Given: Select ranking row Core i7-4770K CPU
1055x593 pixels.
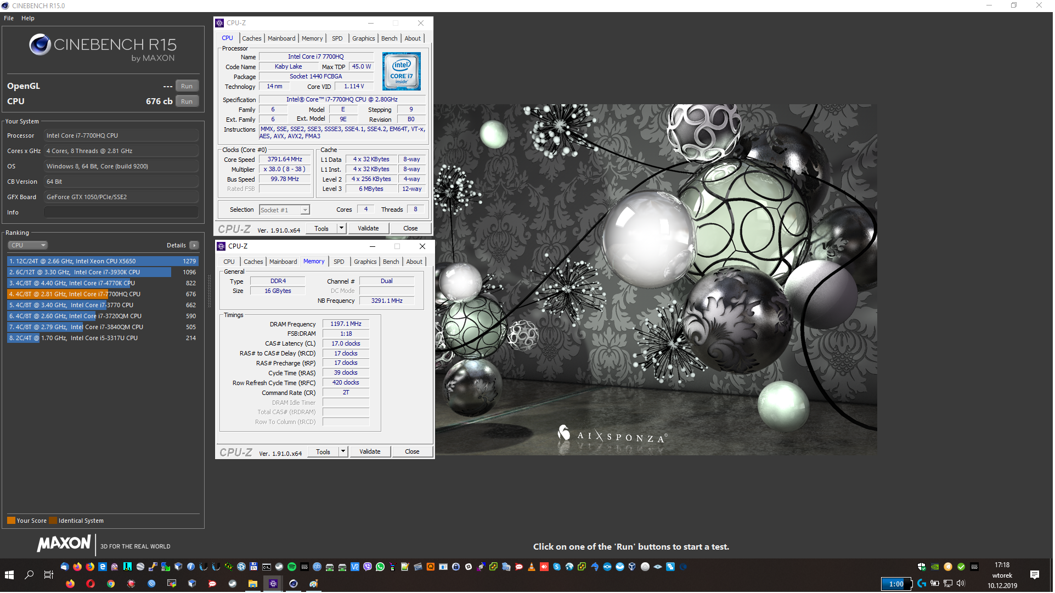Looking at the screenshot, I should coord(103,284).
